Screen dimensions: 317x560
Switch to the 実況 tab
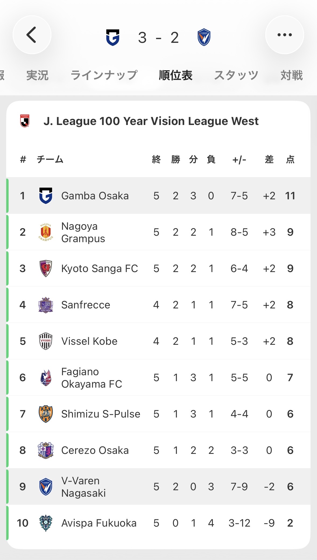[37, 75]
